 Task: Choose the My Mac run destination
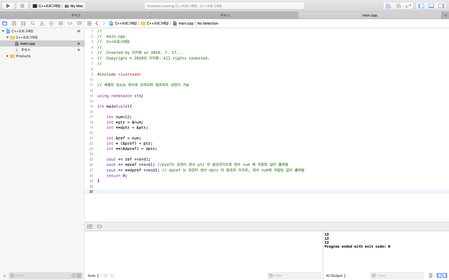(74, 6)
